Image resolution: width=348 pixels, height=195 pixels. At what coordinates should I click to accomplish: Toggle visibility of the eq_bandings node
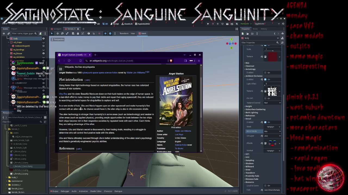tap(43, 50)
